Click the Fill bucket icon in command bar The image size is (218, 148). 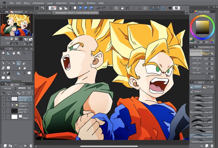click(122, 8)
